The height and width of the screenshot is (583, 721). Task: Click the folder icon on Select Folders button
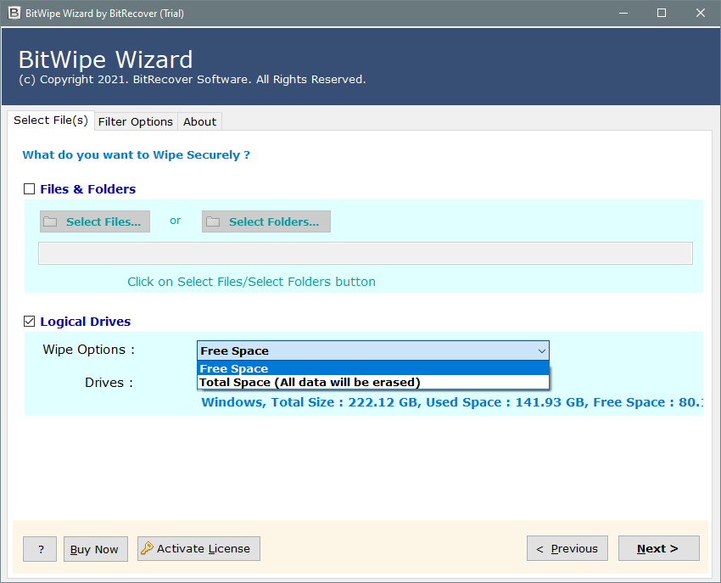(x=213, y=221)
